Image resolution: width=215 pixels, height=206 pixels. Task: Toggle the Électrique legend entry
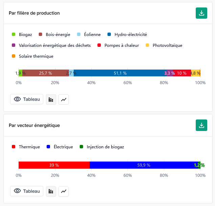[x=60, y=147]
